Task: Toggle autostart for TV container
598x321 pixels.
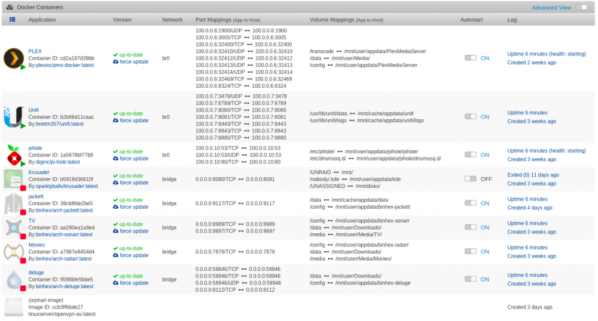Action: [x=470, y=227]
